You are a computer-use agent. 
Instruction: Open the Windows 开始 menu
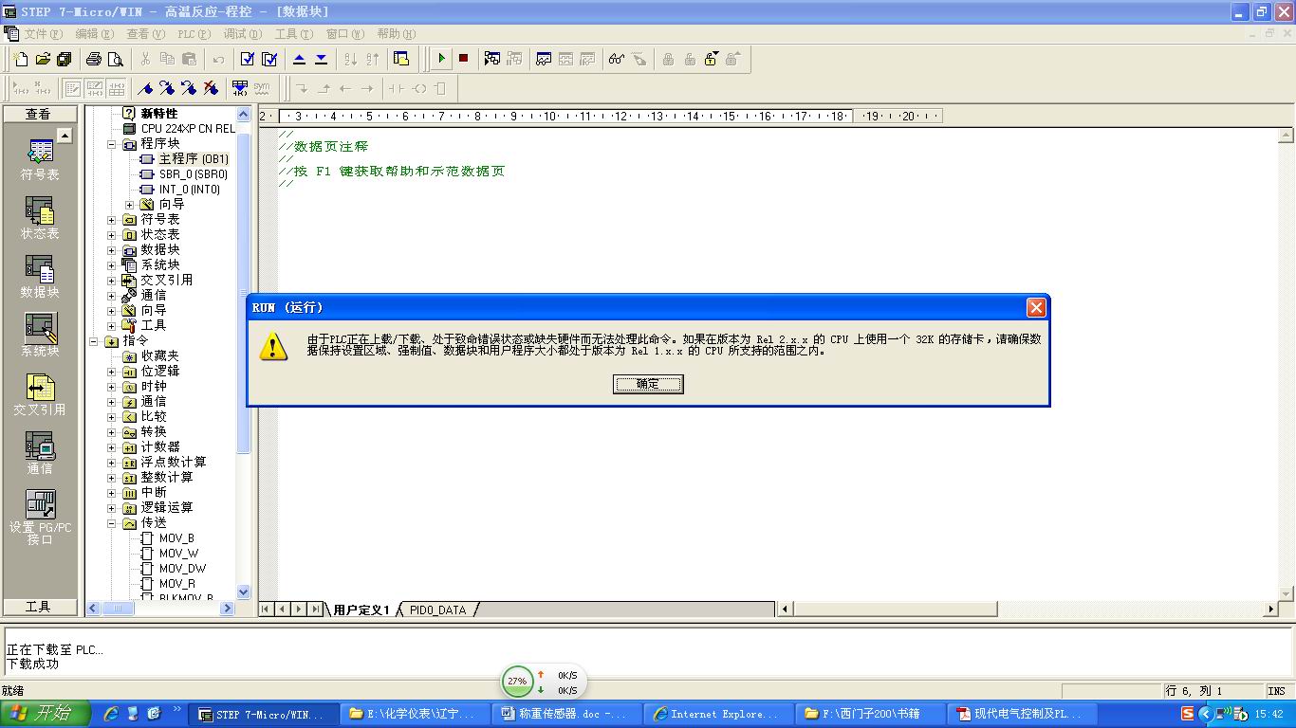46,714
